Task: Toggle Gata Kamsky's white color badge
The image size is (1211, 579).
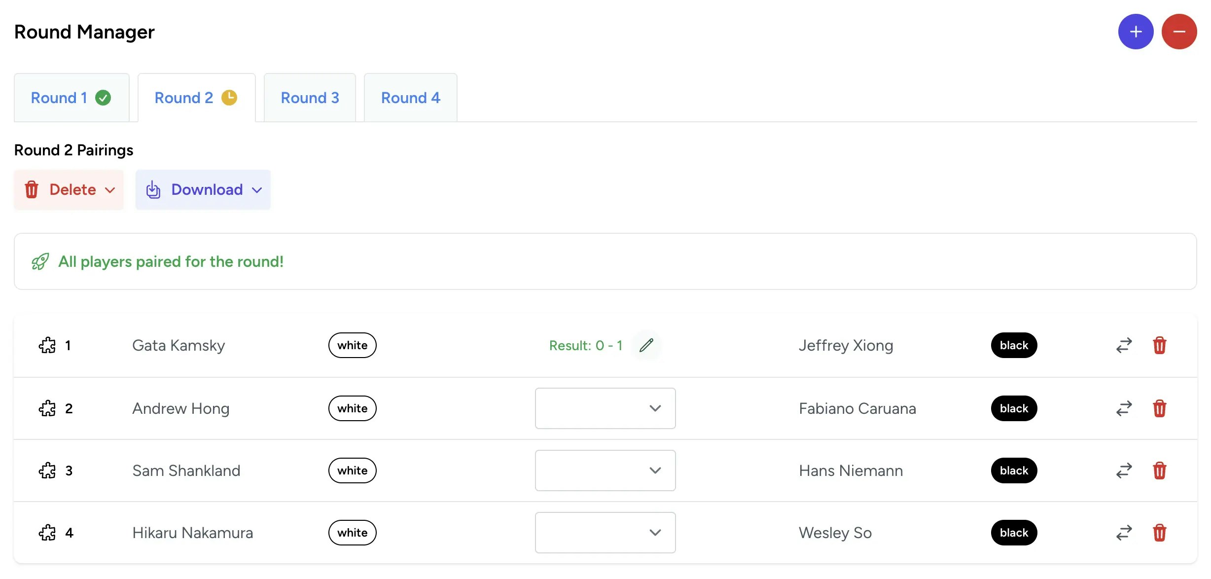Action: point(352,345)
